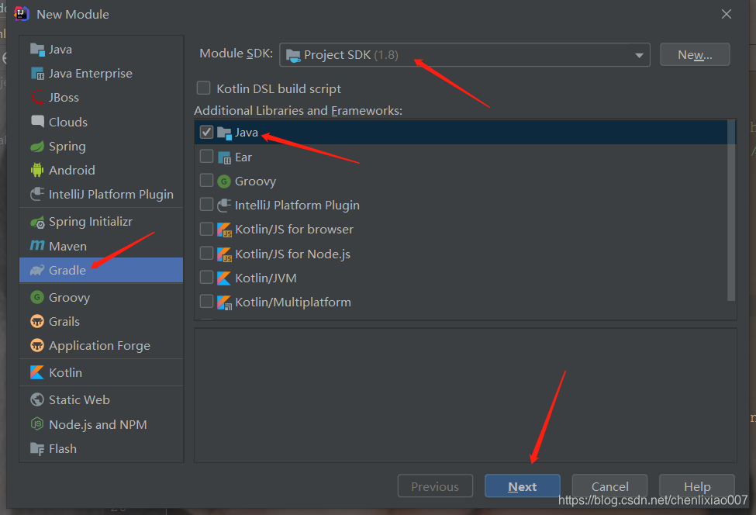Choose the Static Web globe icon

37,399
